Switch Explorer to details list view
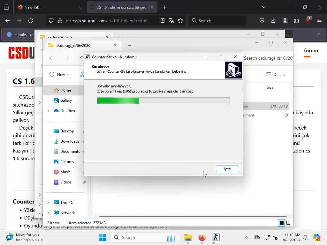This screenshot has width=327, height=245. 281,223
